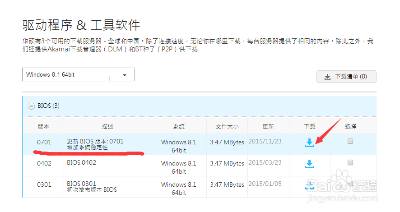Image resolution: width=400 pixels, height=212 pixels.
Task: Click the 文件大小 column header
Action: 227,126
